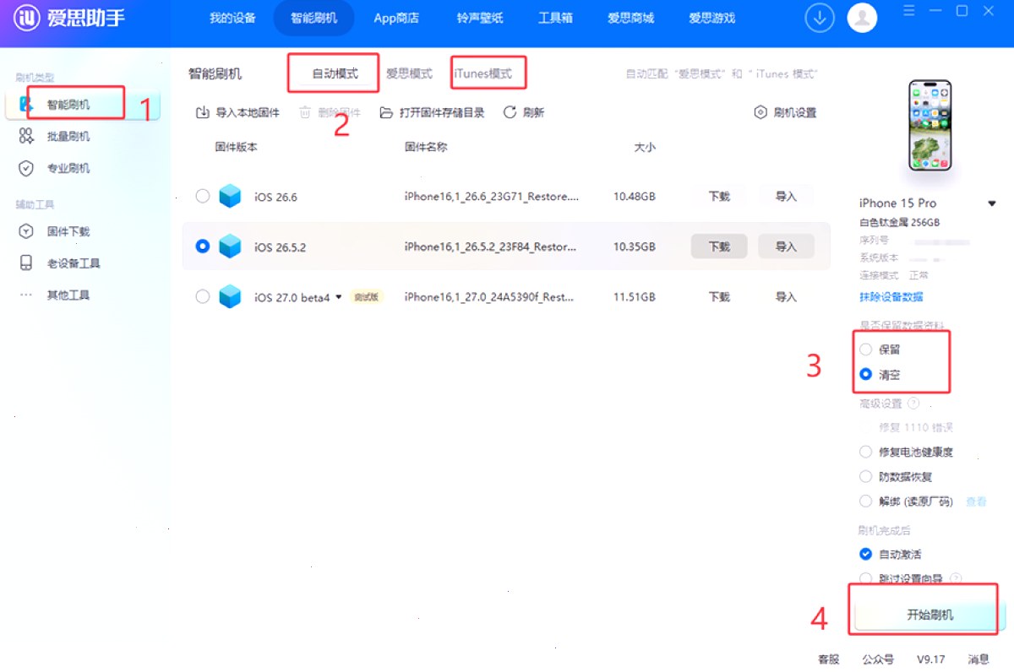The width and height of the screenshot is (1014, 672).
Task: Open 智能刷机 in top navigation
Action: [x=313, y=18]
